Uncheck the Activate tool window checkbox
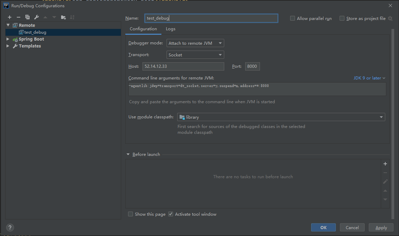The height and width of the screenshot is (236, 399). coord(171,214)
